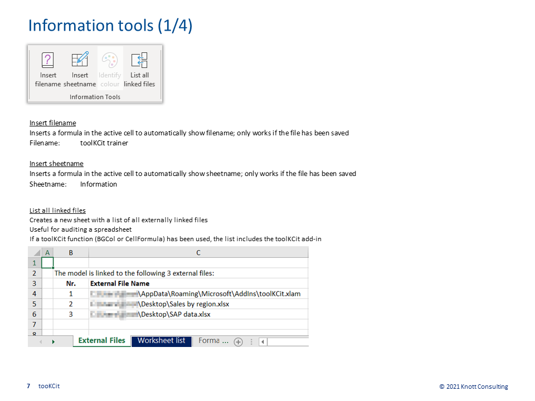
Task: Click Nr. cell containing 2
Action: point(71,304)
